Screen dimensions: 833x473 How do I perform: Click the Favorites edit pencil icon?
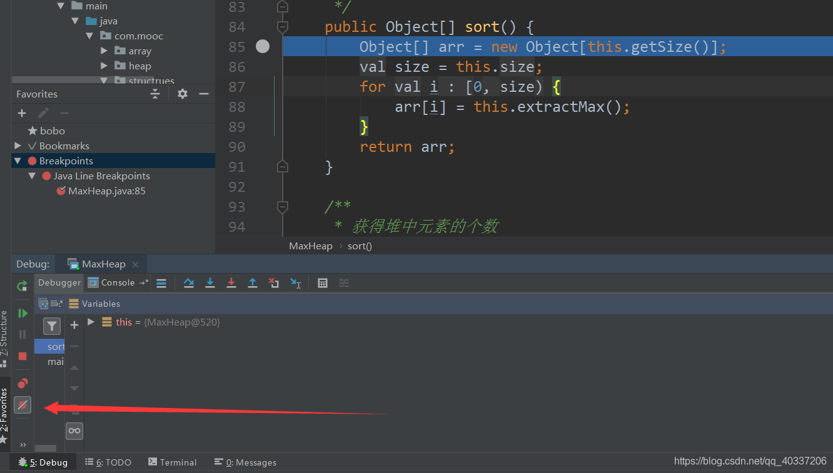click(43, 113)
